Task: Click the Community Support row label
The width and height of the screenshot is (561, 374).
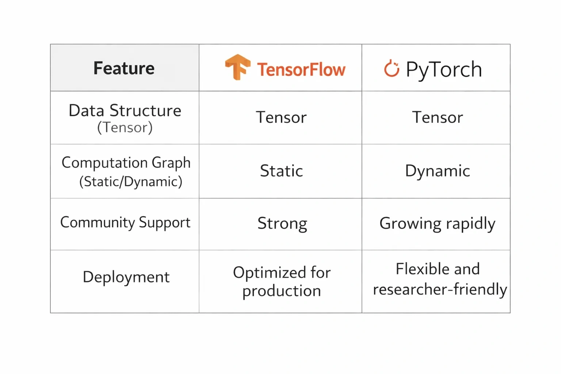Action: (125, 223)
